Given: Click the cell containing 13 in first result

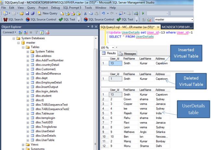Looking at the screenshot, I should [115, 63].
